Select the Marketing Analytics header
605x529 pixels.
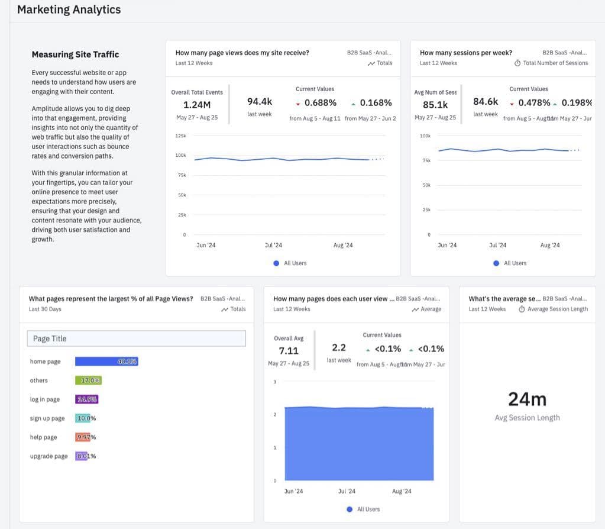point(68,9)
